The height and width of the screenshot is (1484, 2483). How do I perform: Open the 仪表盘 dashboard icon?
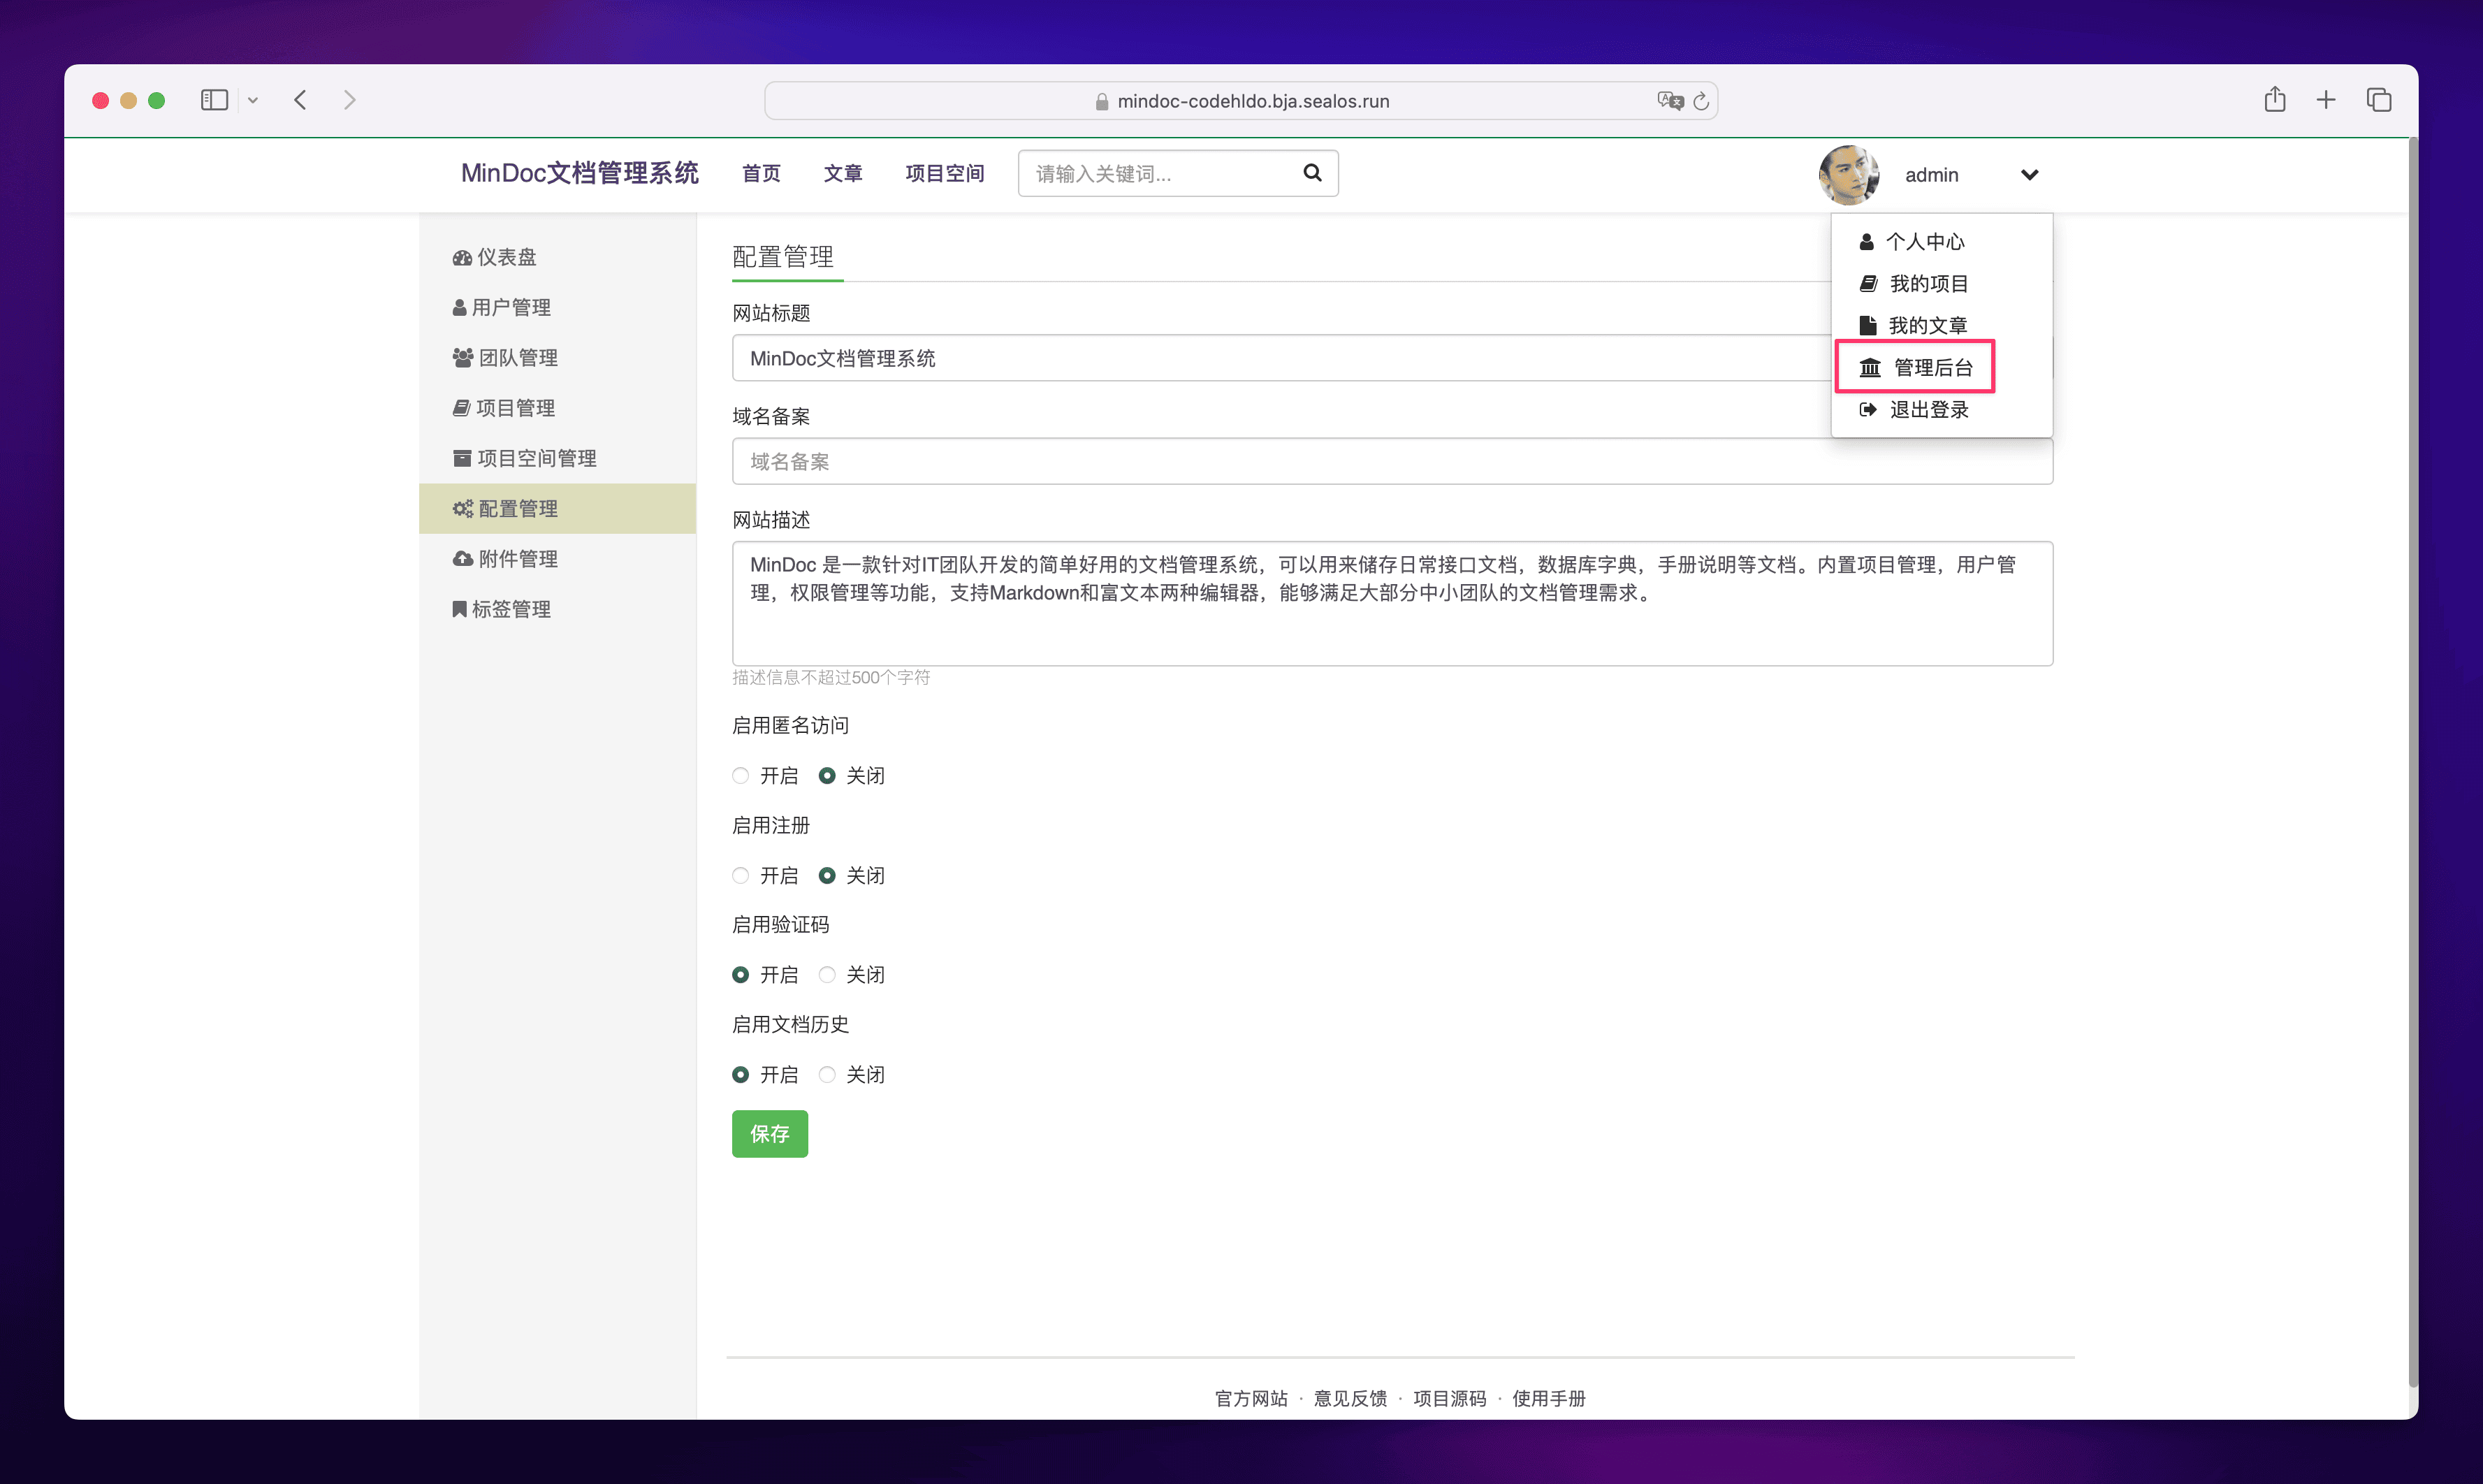462,258
